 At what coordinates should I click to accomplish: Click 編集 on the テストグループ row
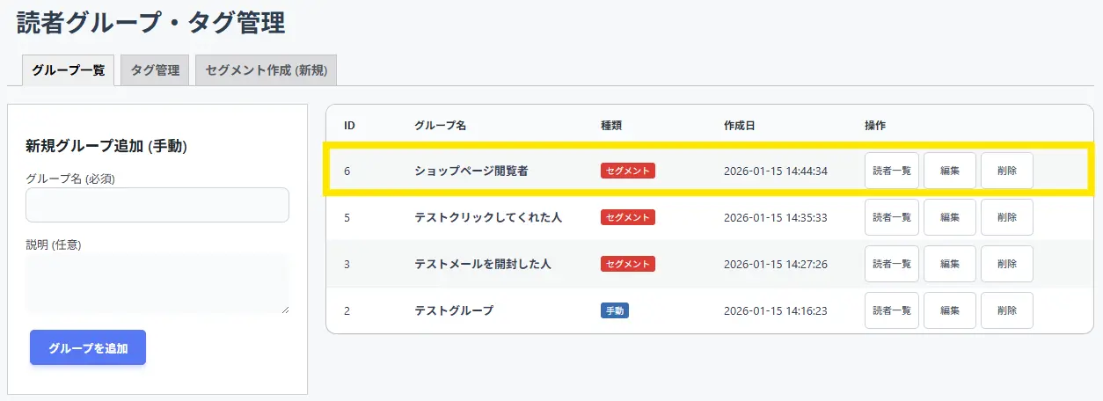[949, 310]
